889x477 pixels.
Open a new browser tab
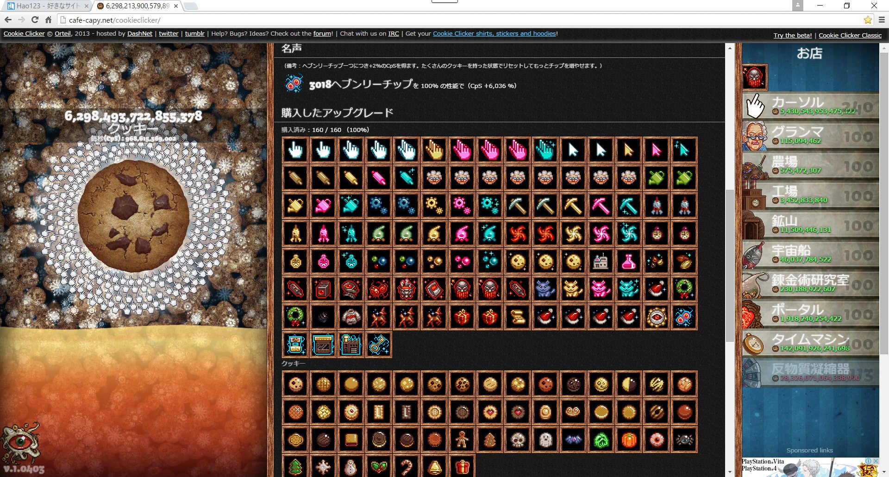[x=191, y=6]
